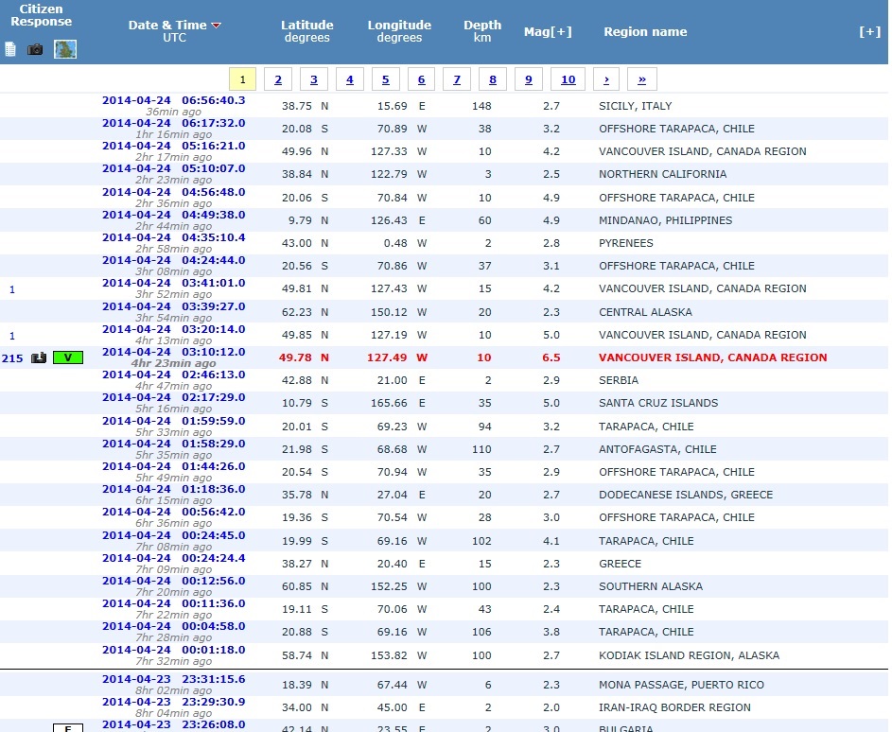892x732 pixels.
Task: Expand the Mag[+] column options
Action: tap(548, 32)
